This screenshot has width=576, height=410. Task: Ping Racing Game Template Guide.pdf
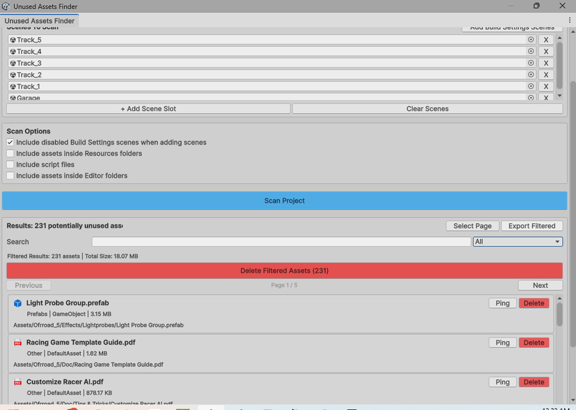click(503, 343)
